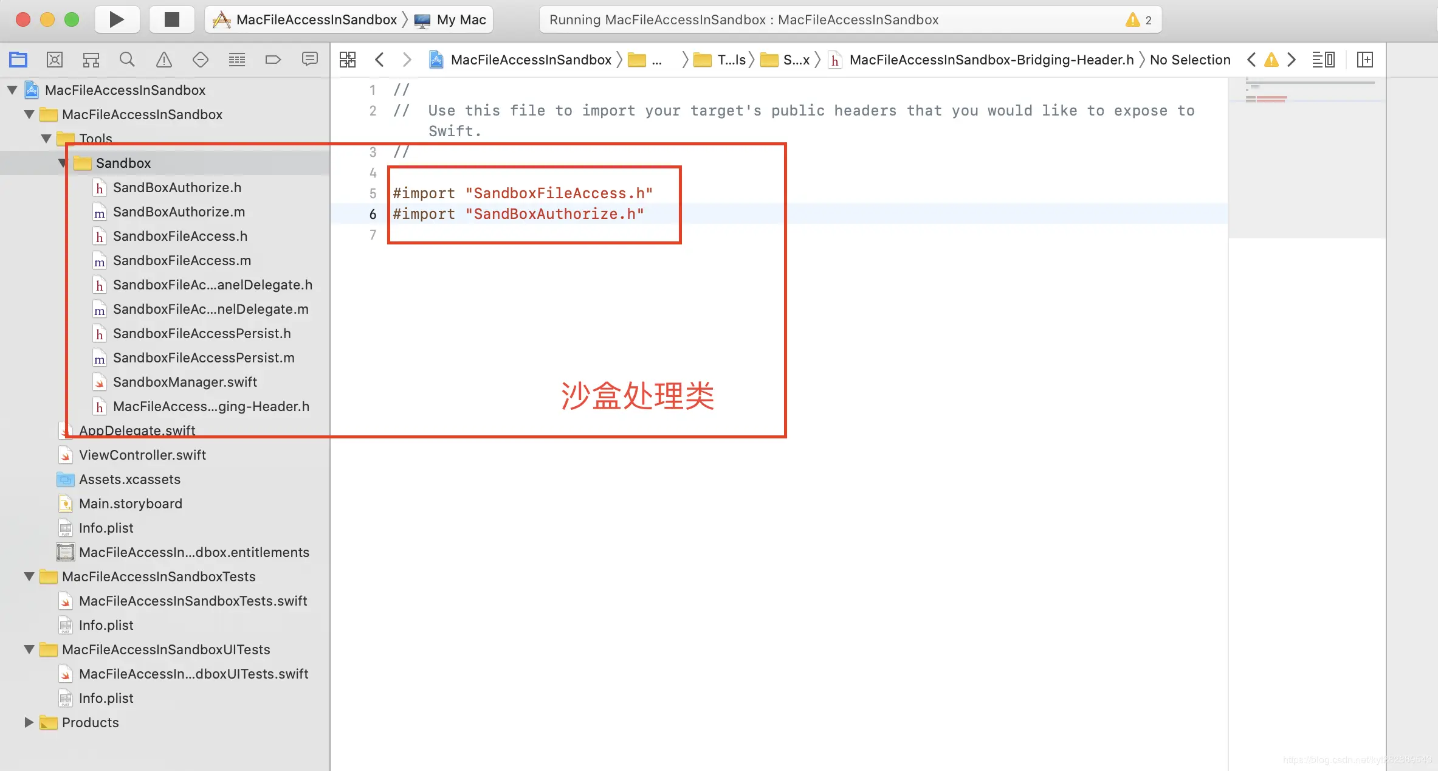Open SandboxManager.swift
This screenshot has width=1438, height=771.
point(185,382)
